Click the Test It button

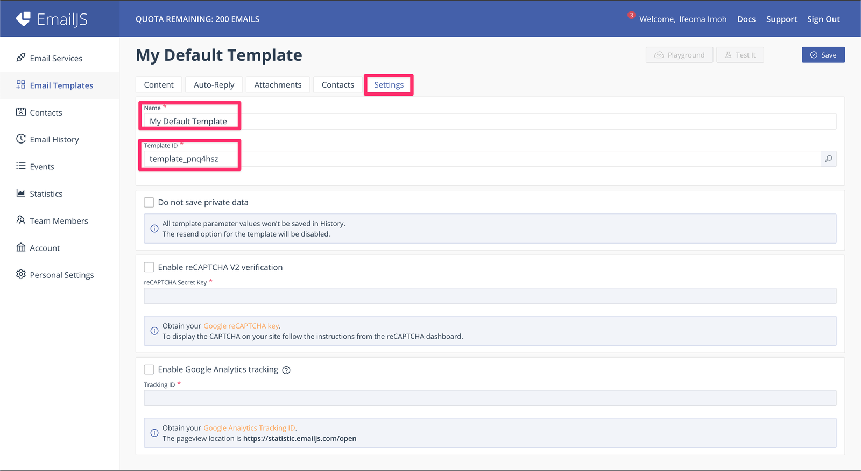click(x=740, y=55)
